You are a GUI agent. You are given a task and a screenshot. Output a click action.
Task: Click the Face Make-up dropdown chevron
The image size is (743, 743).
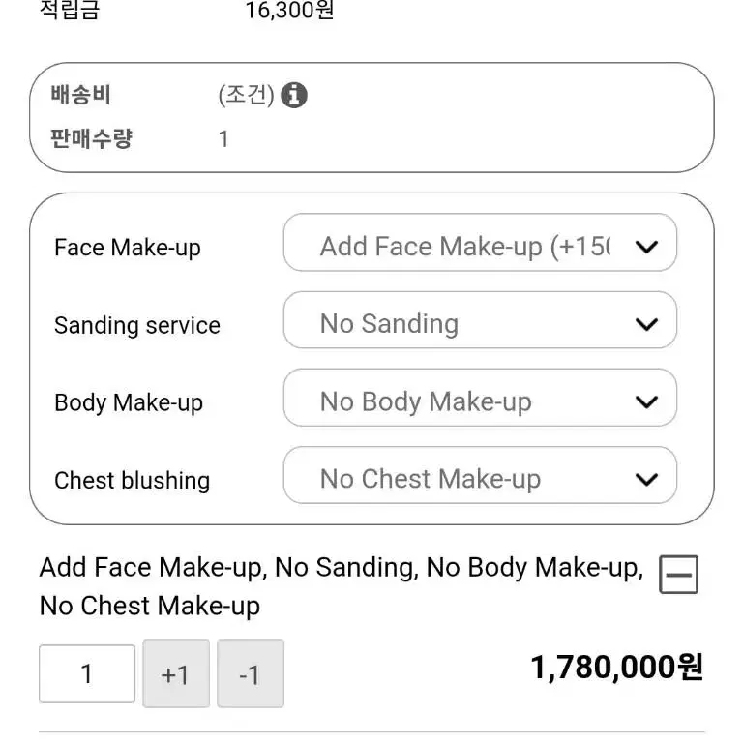tap(646, 247)
